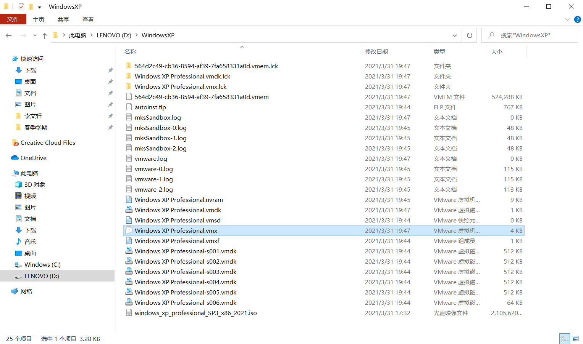Image resolution: width=583 pixels, height=344 pixels.
Task: Click Properties quick access toolbar icon
Action: 21,6
